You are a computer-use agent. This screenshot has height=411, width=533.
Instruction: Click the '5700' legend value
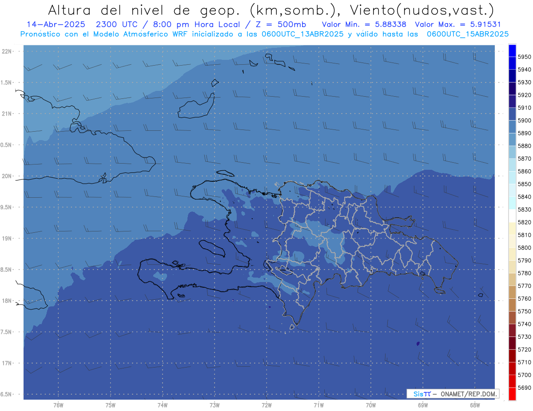click(525, 375)
